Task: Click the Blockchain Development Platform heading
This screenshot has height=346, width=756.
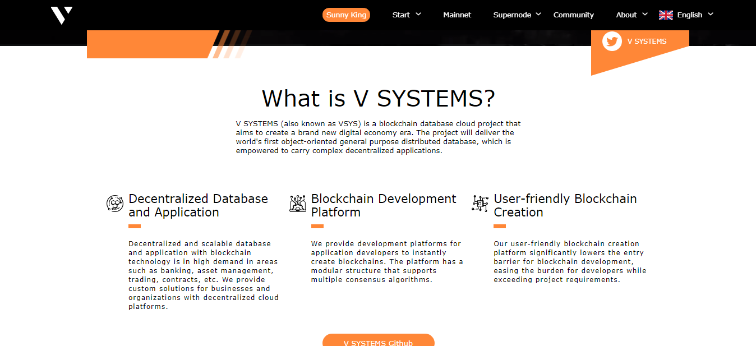Action: (384, 205)
